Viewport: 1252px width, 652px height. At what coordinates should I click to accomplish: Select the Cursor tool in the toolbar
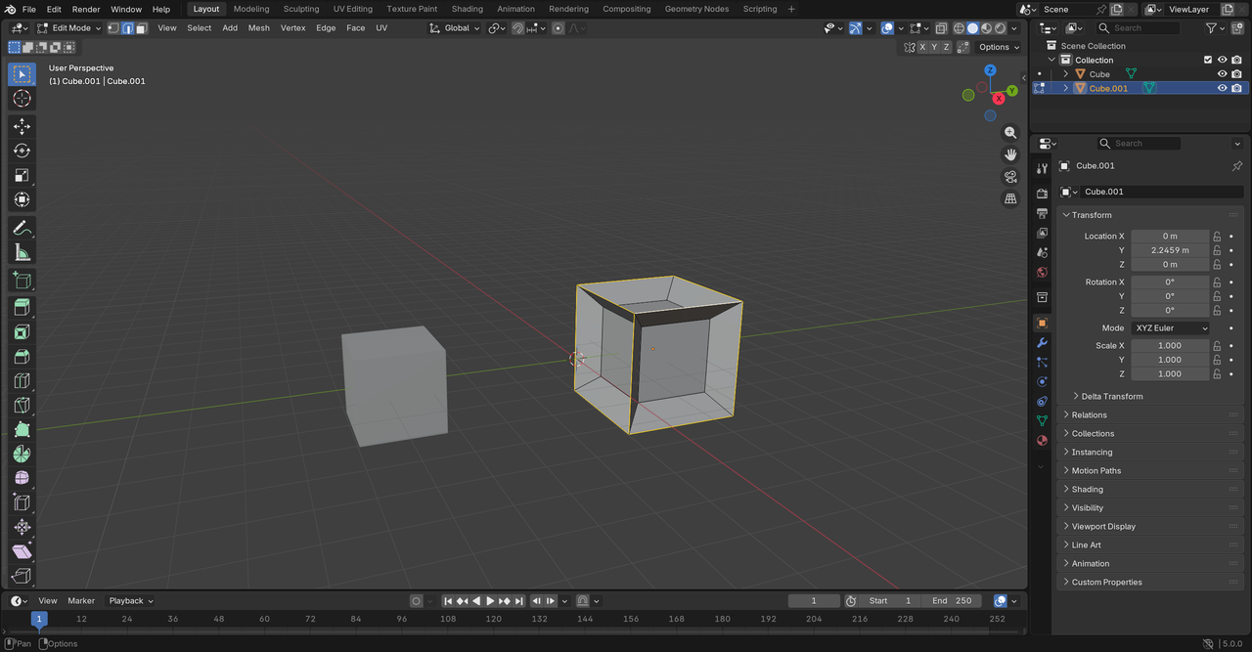22,99
